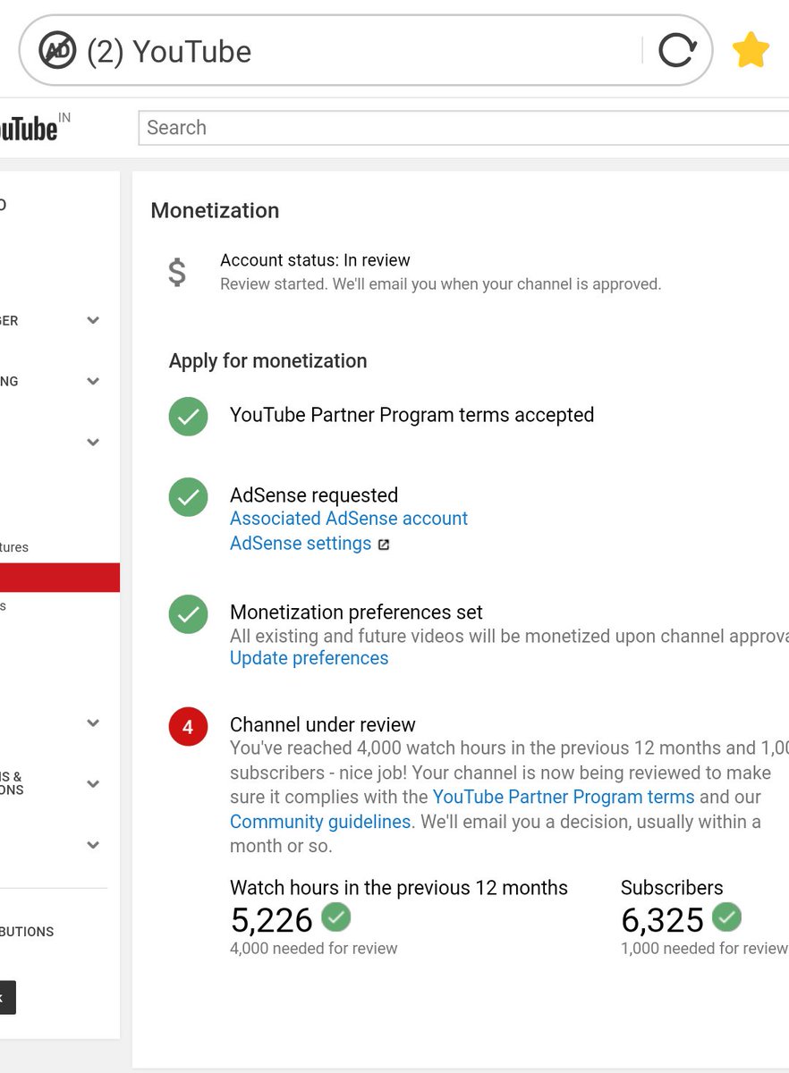This screenshot has height=1073, width=789.
Task: Click 'AdSense requested' text
Action: point(314,495)
